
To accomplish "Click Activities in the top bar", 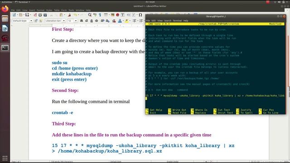I will (x=7, y=2).
